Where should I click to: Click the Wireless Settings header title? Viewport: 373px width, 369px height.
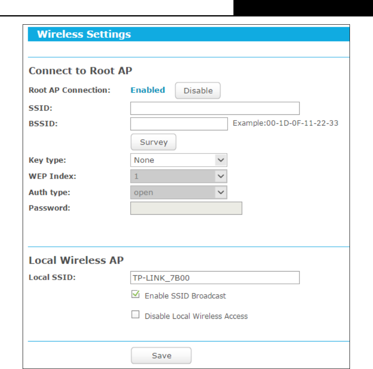[84, 34]
